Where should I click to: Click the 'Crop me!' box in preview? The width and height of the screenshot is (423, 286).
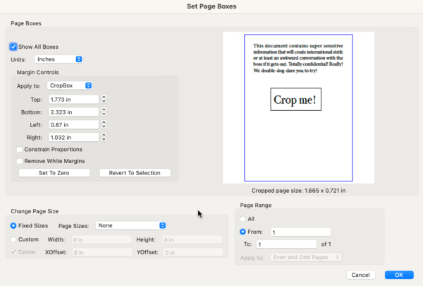[x=295, y=99]
